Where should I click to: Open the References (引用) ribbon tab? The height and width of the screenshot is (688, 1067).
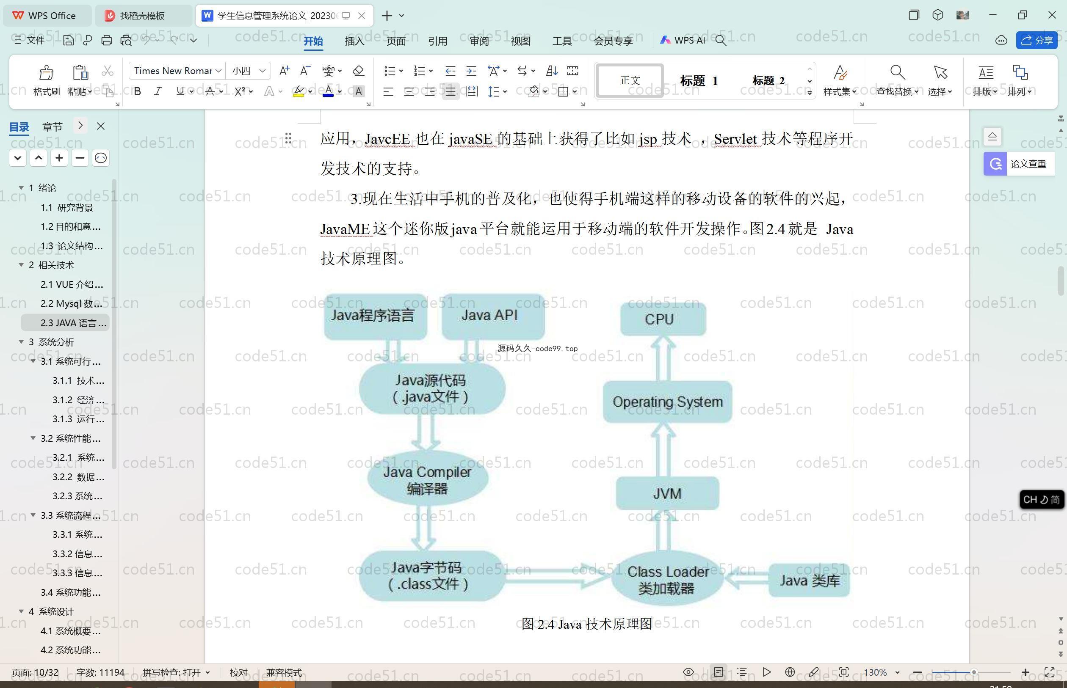tap(438, 41)
